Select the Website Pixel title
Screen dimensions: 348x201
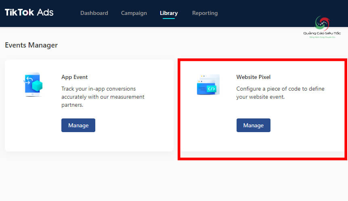(254, 77)
